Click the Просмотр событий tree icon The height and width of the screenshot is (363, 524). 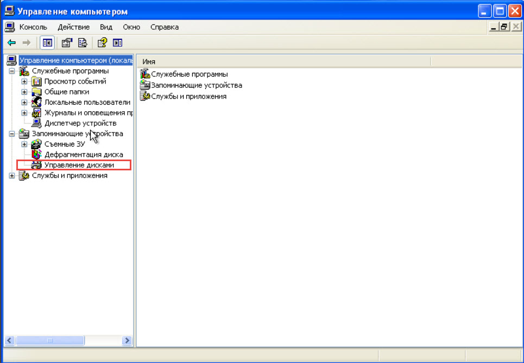(36, 81)
